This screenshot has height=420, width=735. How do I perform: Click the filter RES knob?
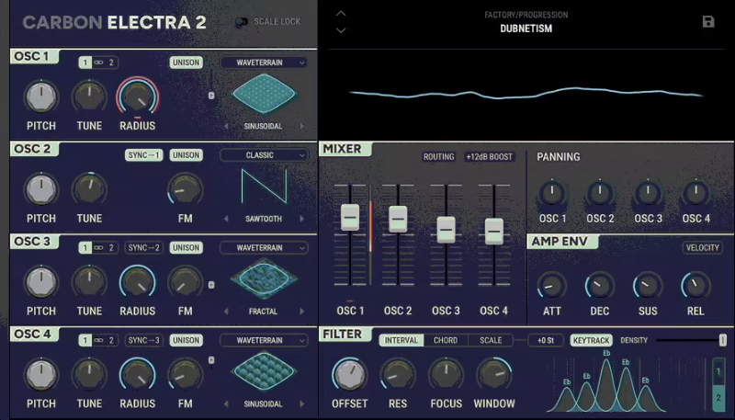398,375
